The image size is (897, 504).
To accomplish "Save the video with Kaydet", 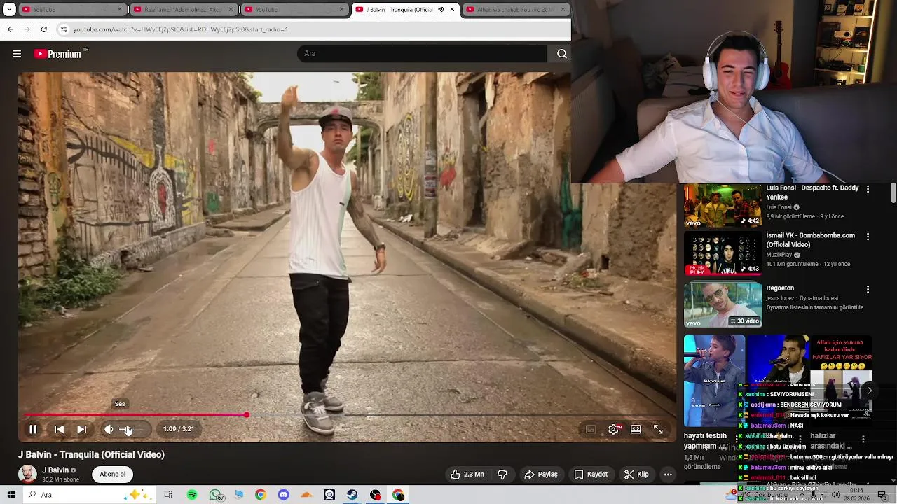I will coord(591,475).
